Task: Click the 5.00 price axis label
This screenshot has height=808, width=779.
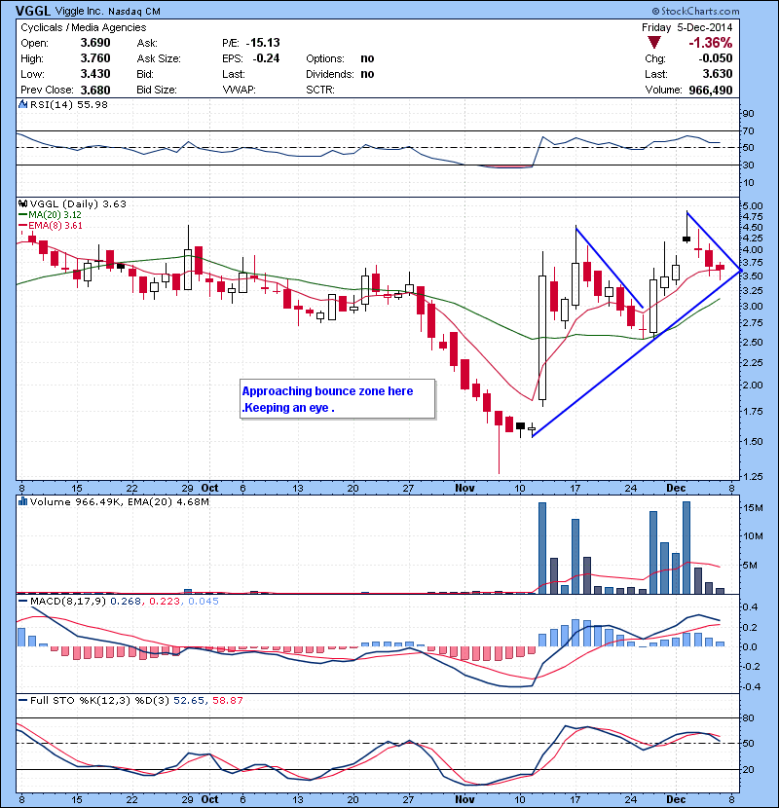Action: (x=752, y=205)
